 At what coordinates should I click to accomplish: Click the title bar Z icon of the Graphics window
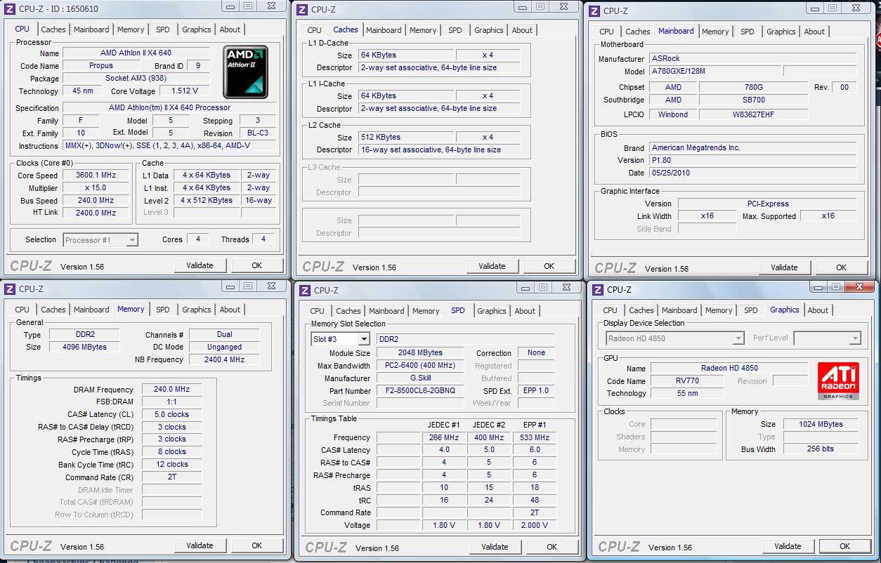598,289
